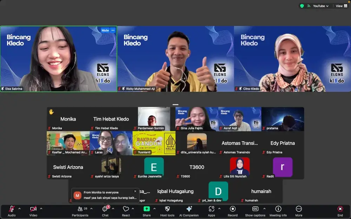Select Elsa Sabrina's video tile
The height and width of the screenshot is (219, 351).
(x=59, y=59)
